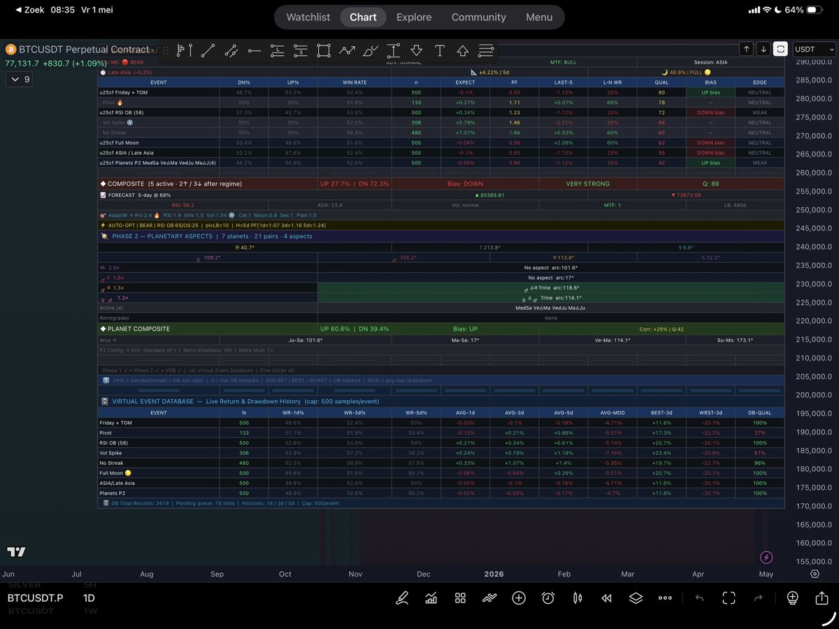Switch to the Explore tab
The height and width of the screenshot is (629, 839).
click(x=414, y=17)
